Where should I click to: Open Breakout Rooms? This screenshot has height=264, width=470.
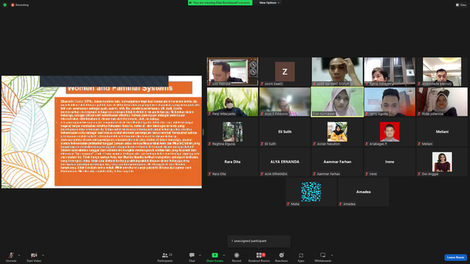click(259, 257)
